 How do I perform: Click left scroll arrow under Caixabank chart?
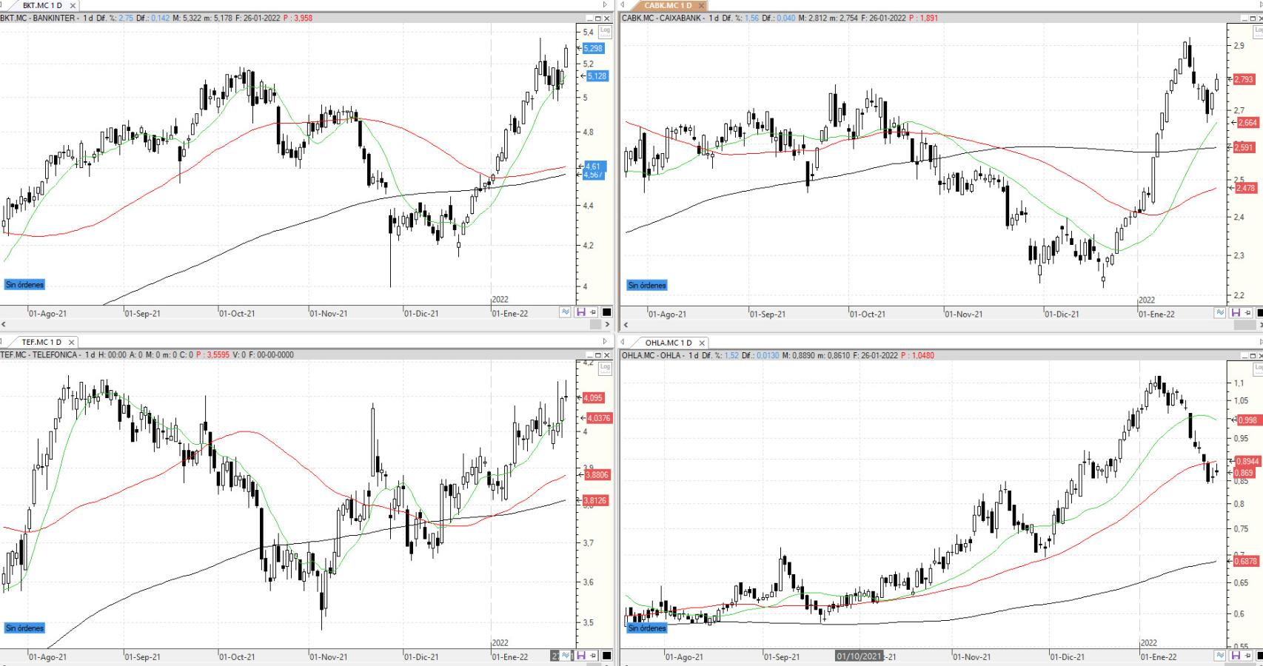[626, 325]
